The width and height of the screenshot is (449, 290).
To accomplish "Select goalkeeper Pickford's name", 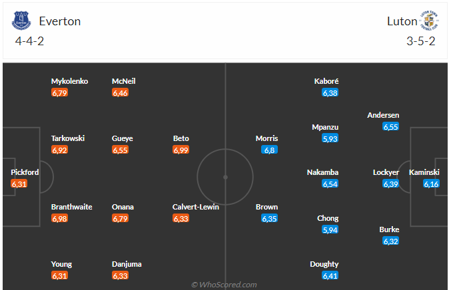I will (x=25, y=172).
